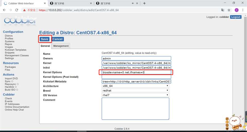Click Import DVD action
The width and height of the screenshot is (247, 132).
click(11, 78)
